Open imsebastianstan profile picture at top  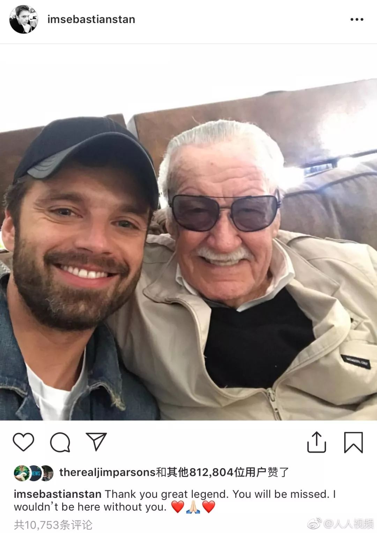23,20
